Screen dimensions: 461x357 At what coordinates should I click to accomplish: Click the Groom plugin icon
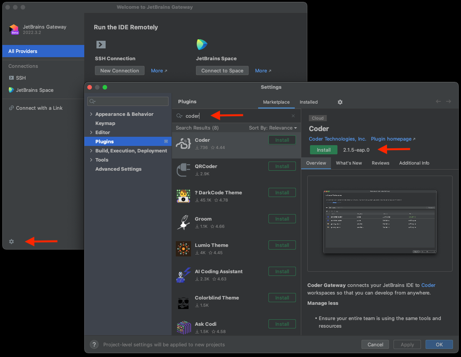click(183, 223)
